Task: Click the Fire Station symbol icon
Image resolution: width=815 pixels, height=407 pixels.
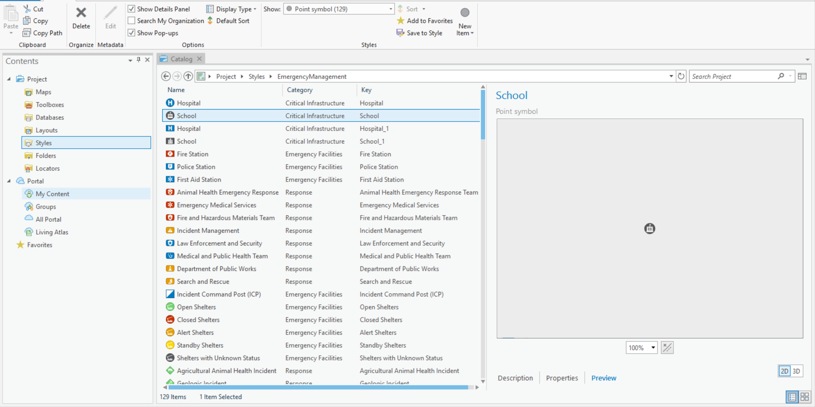Action: pyautogui.click(x=170, y=154)
